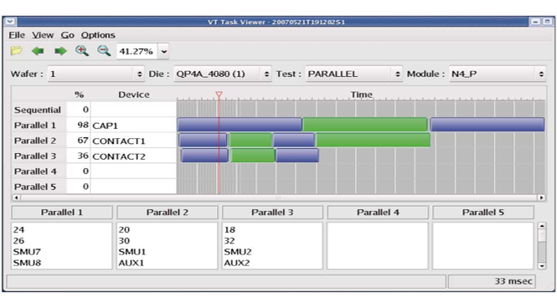Open the View menu
This screenshot has width=557, height=308.
43,35
